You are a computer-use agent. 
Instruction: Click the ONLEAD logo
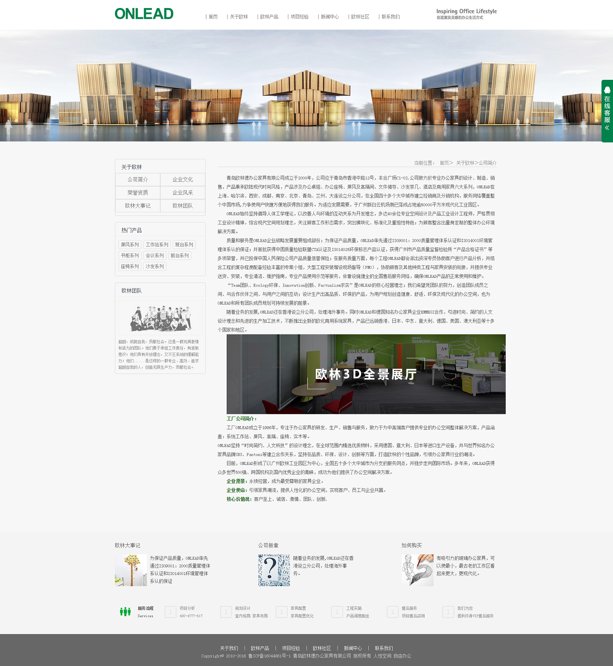[144, 14]
